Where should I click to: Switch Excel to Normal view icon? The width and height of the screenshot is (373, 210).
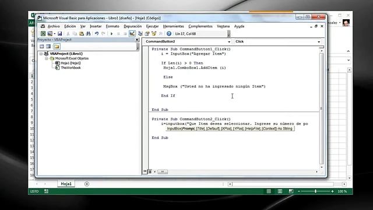(269, 191)
